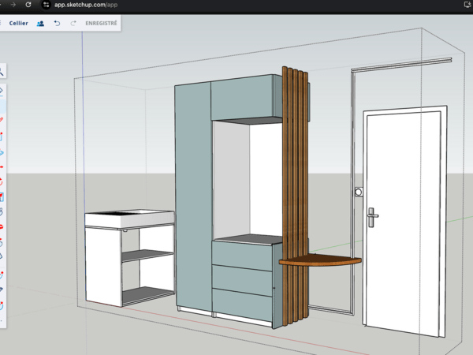Click the Redo arrow icon

tap(73, 24)
